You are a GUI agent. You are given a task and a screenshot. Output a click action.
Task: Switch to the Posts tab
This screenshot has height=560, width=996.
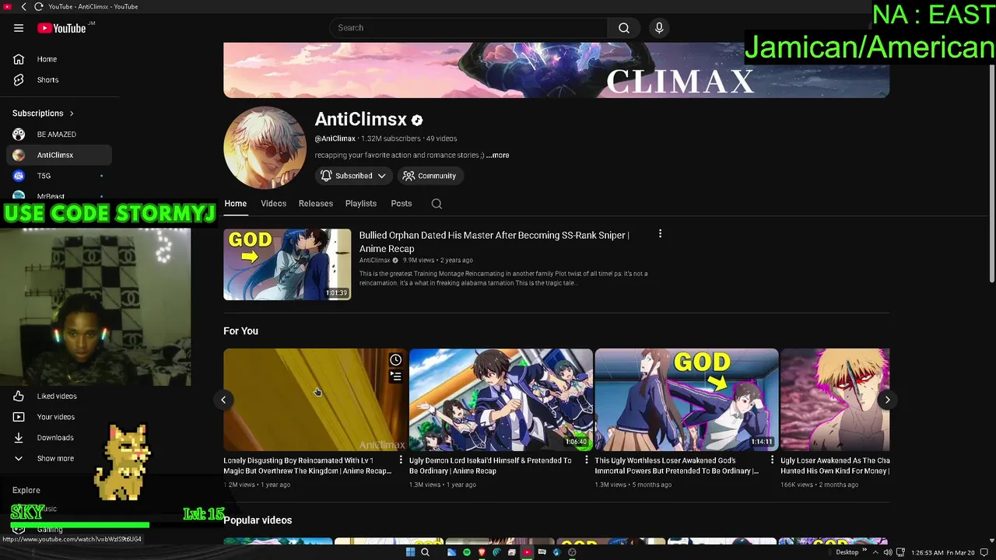tap(402, 204)
